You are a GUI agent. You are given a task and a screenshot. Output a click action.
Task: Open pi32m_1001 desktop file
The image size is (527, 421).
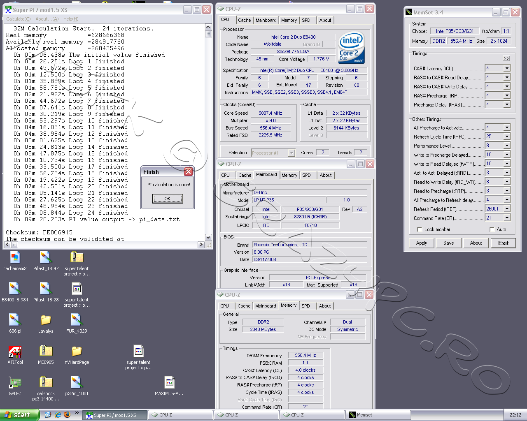(x=77, y=386)
